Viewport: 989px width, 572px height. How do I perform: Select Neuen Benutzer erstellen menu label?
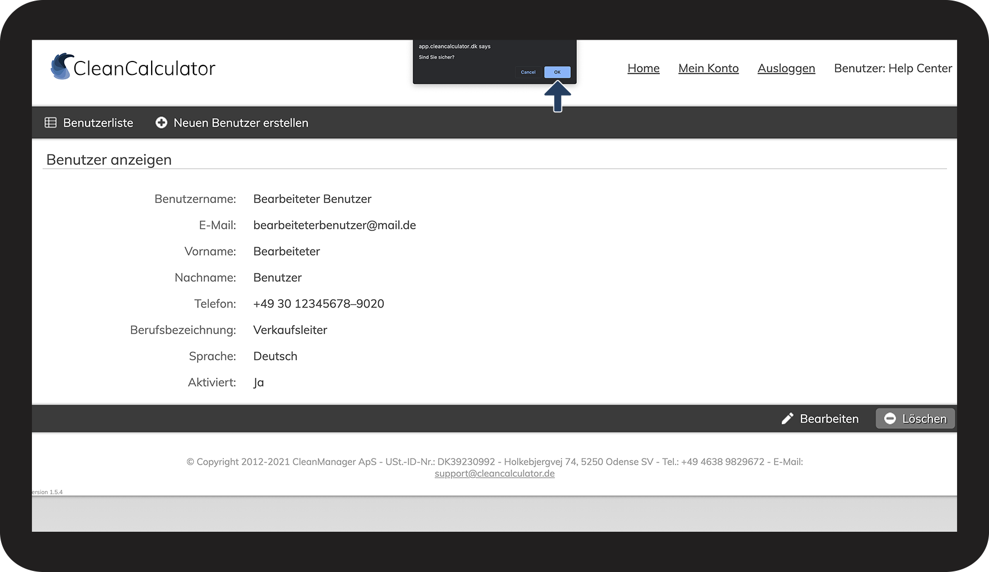coord(241,122)
